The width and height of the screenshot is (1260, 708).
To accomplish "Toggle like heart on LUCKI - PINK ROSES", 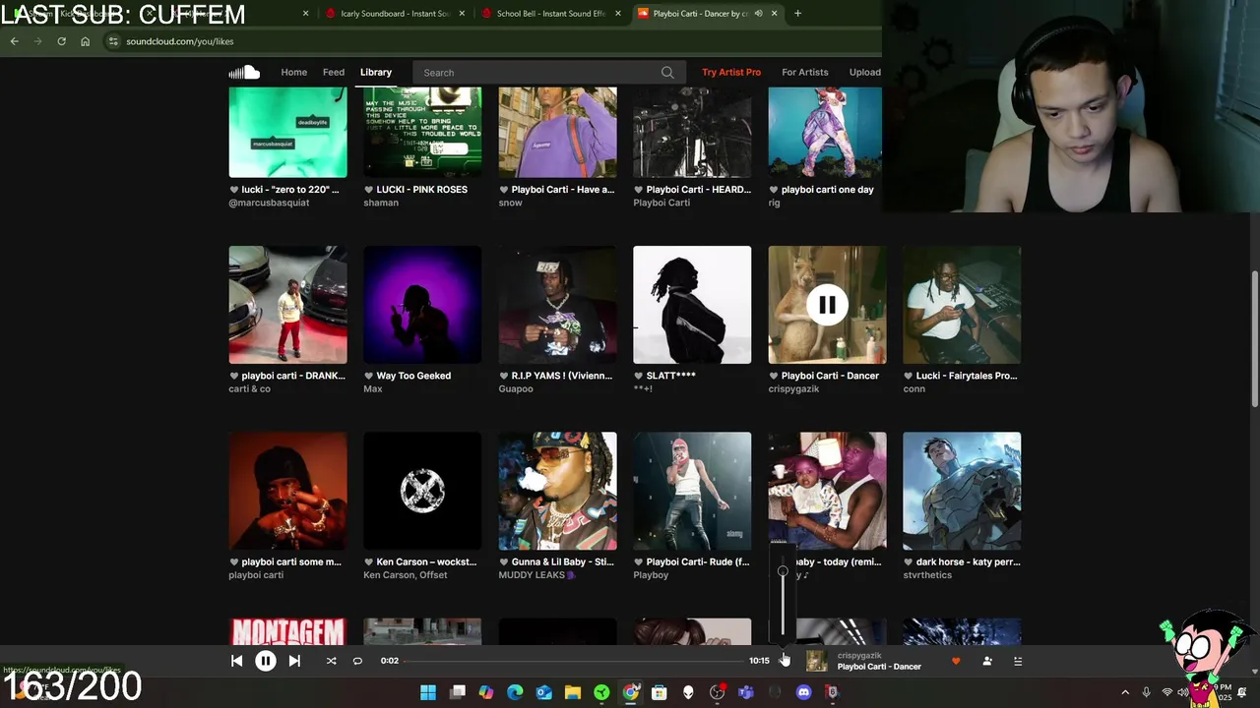I will point(369,190).
